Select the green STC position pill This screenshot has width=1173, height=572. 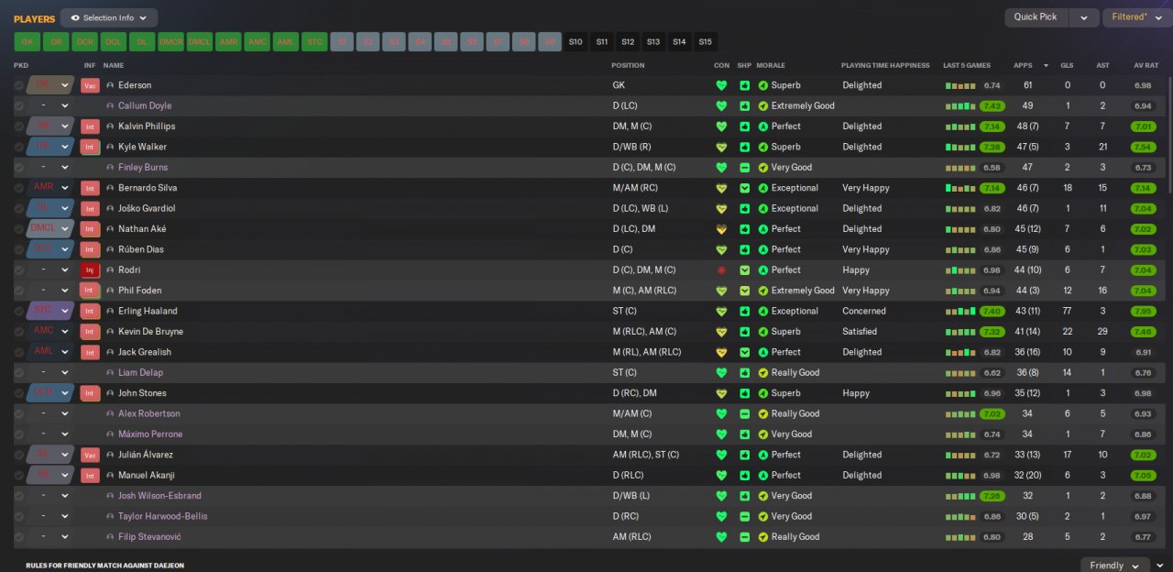coord(314,41)
